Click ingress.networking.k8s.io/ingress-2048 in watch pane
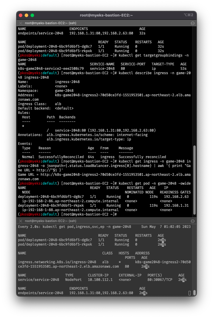The image size is (213, 318). [x=57, y=262]
